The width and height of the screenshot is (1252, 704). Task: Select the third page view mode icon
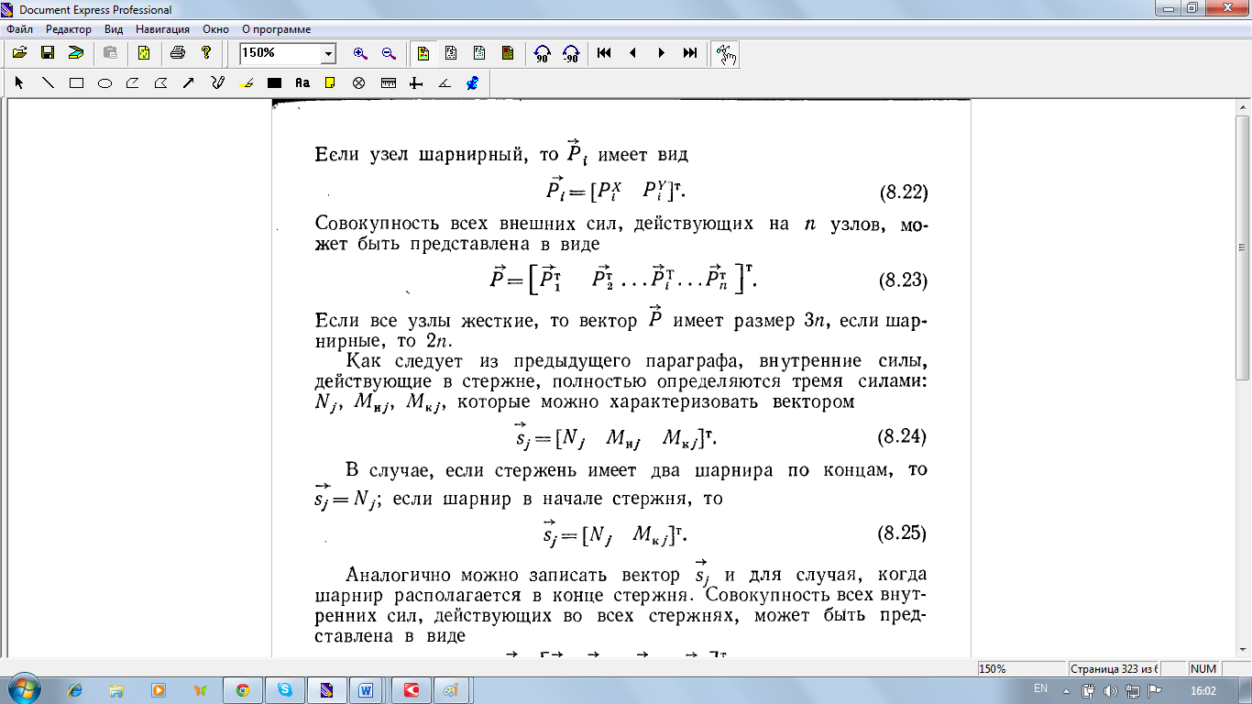tap(479, 53)
